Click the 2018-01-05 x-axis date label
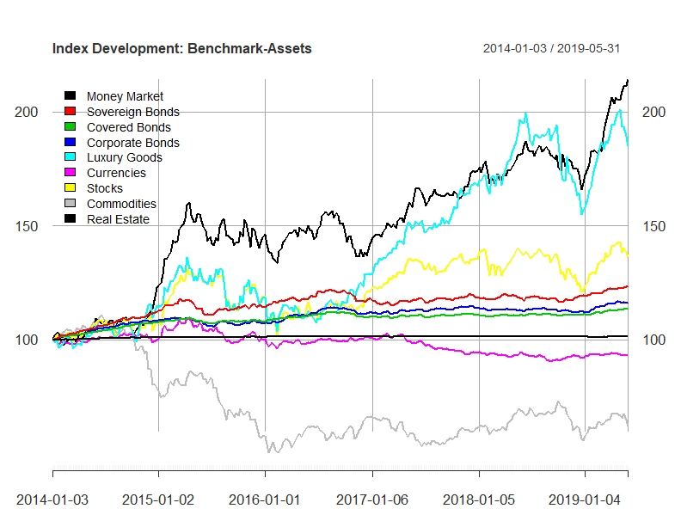 [x=479, y=500]
